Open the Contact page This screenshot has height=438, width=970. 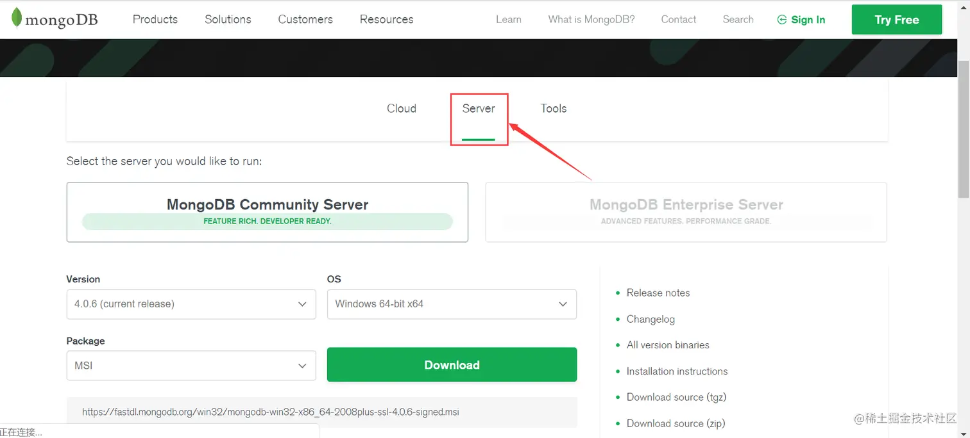tap(679, 19)
